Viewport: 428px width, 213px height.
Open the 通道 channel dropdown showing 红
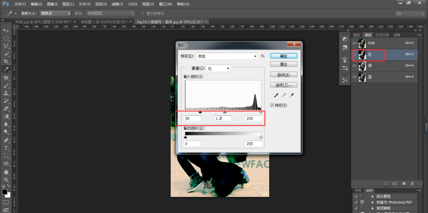point(218,68)
